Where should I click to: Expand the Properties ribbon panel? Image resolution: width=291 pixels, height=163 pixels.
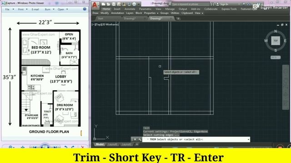pyautogui.click(x=151, y=13)
